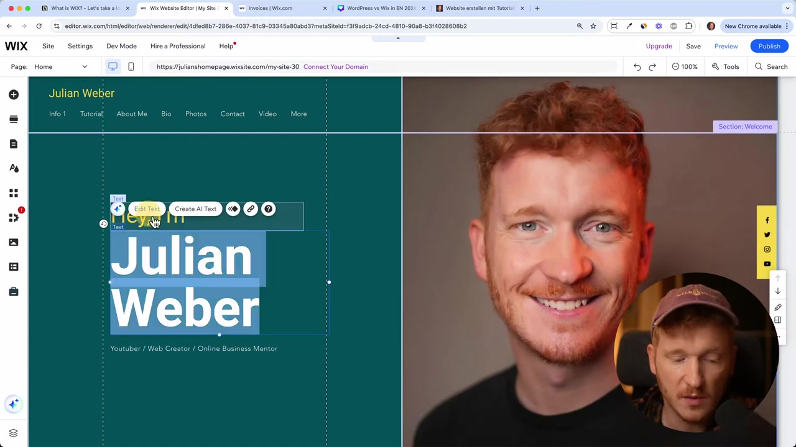Select the Julian Weber site title text
Screen dimensions: 796x447
coord(81,93)
